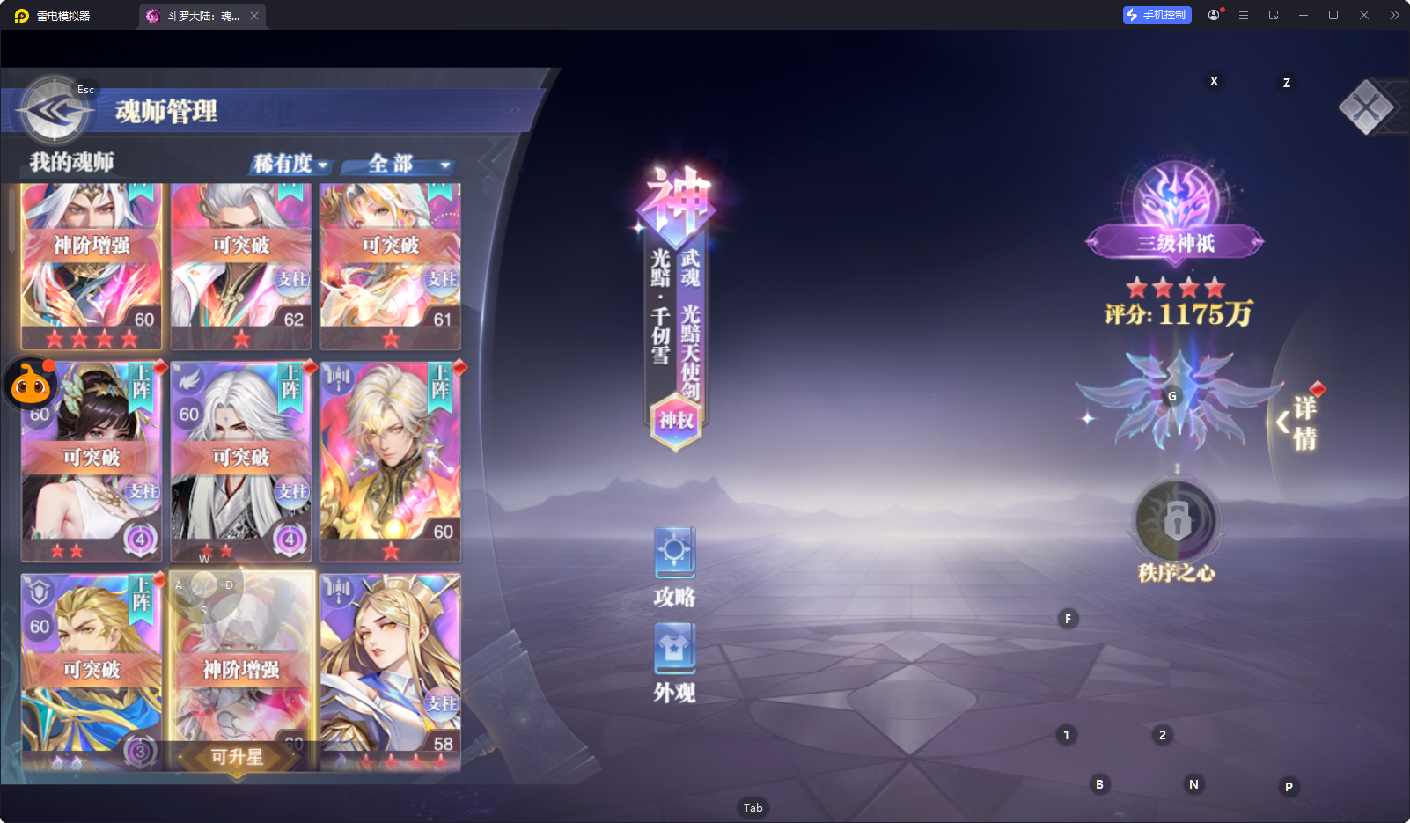This screenshot has height=823, width=1410.
Task: Close the 斗罗大陆 tab
Action: tap(254, 16)
